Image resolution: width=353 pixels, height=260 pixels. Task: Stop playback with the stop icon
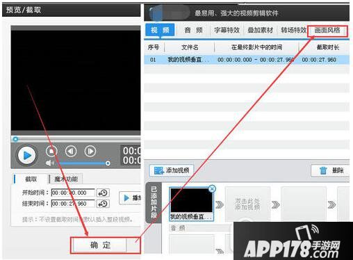coord(51,151)
